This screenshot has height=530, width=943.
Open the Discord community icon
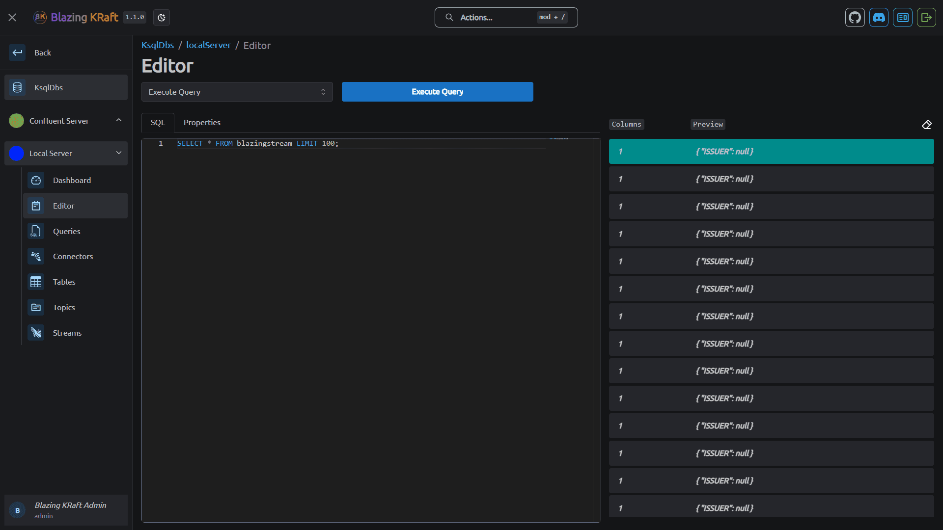point(879,18)
